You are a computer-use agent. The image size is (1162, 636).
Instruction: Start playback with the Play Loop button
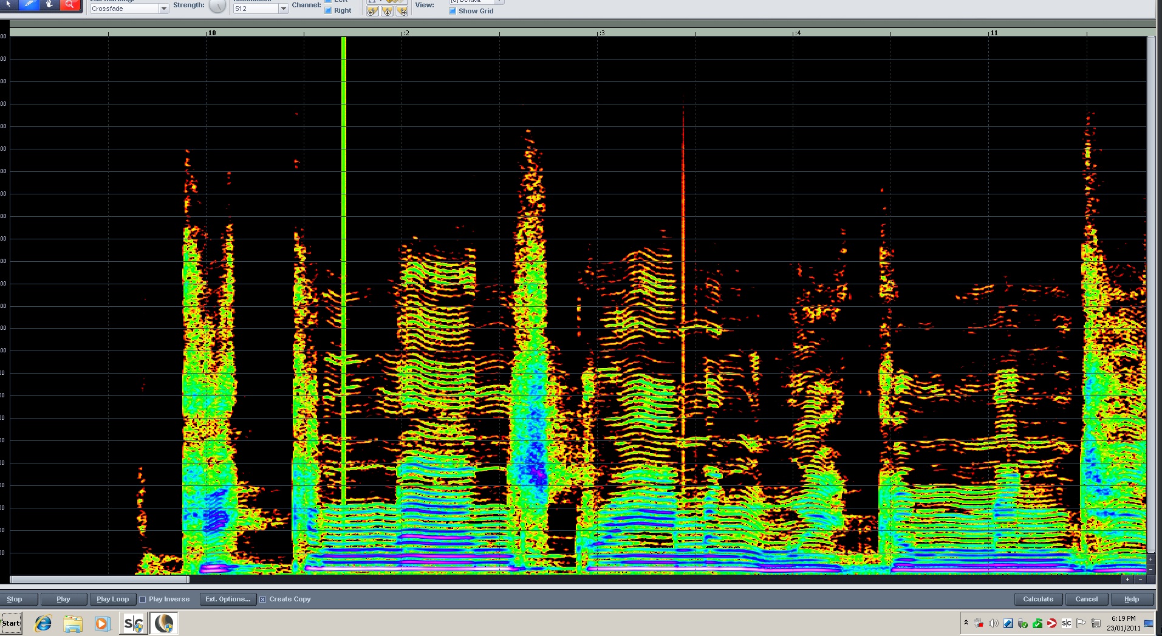click(x=112, y=599)
